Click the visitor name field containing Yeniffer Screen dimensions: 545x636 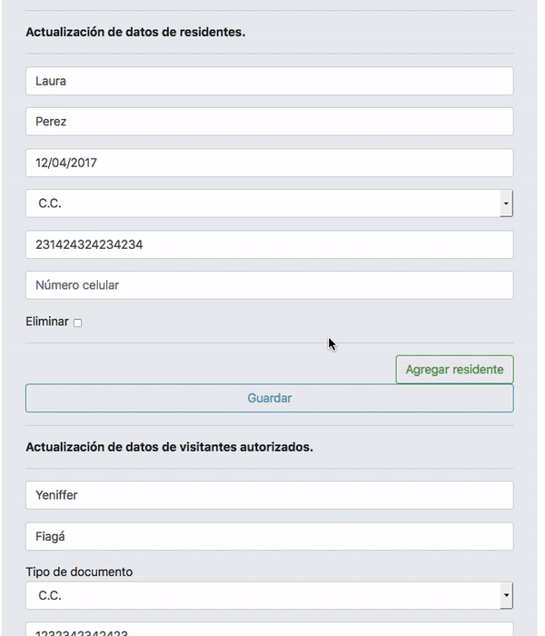[269, 495]
